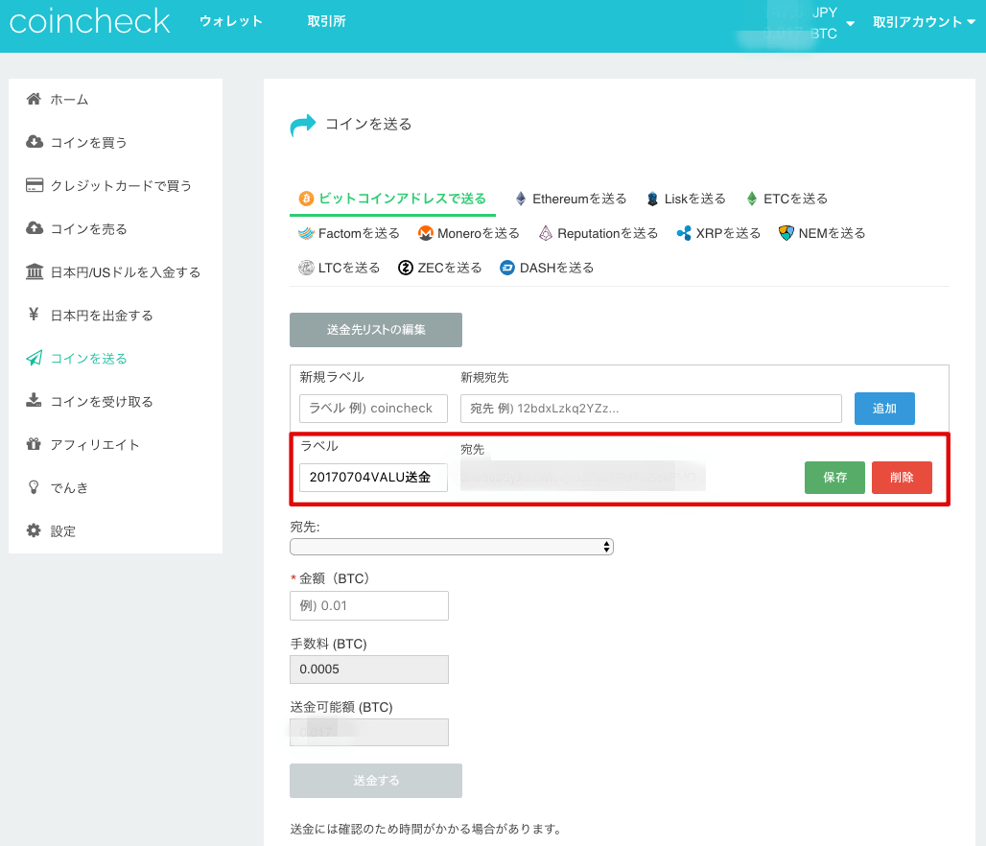The height and width of the screenshot is (846, 986).
Task: Open the 取引所 menu in header
Action: [326, 21]
